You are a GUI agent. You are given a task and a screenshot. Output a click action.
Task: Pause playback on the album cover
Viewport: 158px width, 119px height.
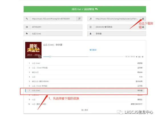40,56
